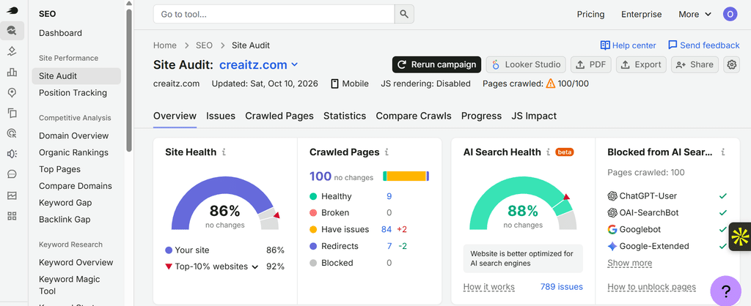Switch to the Issues tab
The image size is (751, 306).
coord(221,116)
